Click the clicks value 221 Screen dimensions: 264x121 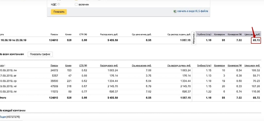(x=69, y=81)
